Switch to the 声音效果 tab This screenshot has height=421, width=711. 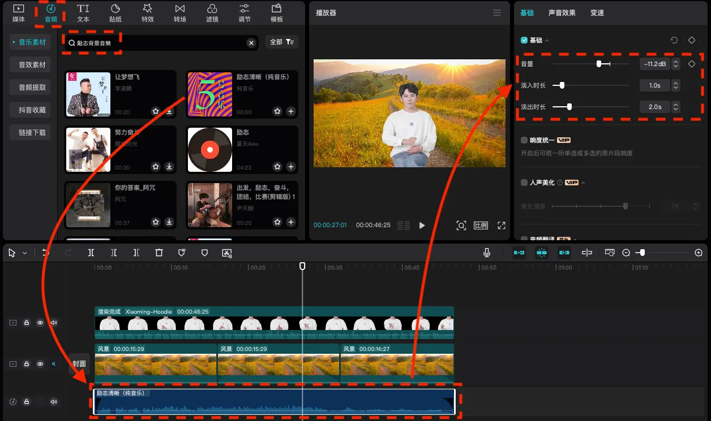tap(562, 12)
